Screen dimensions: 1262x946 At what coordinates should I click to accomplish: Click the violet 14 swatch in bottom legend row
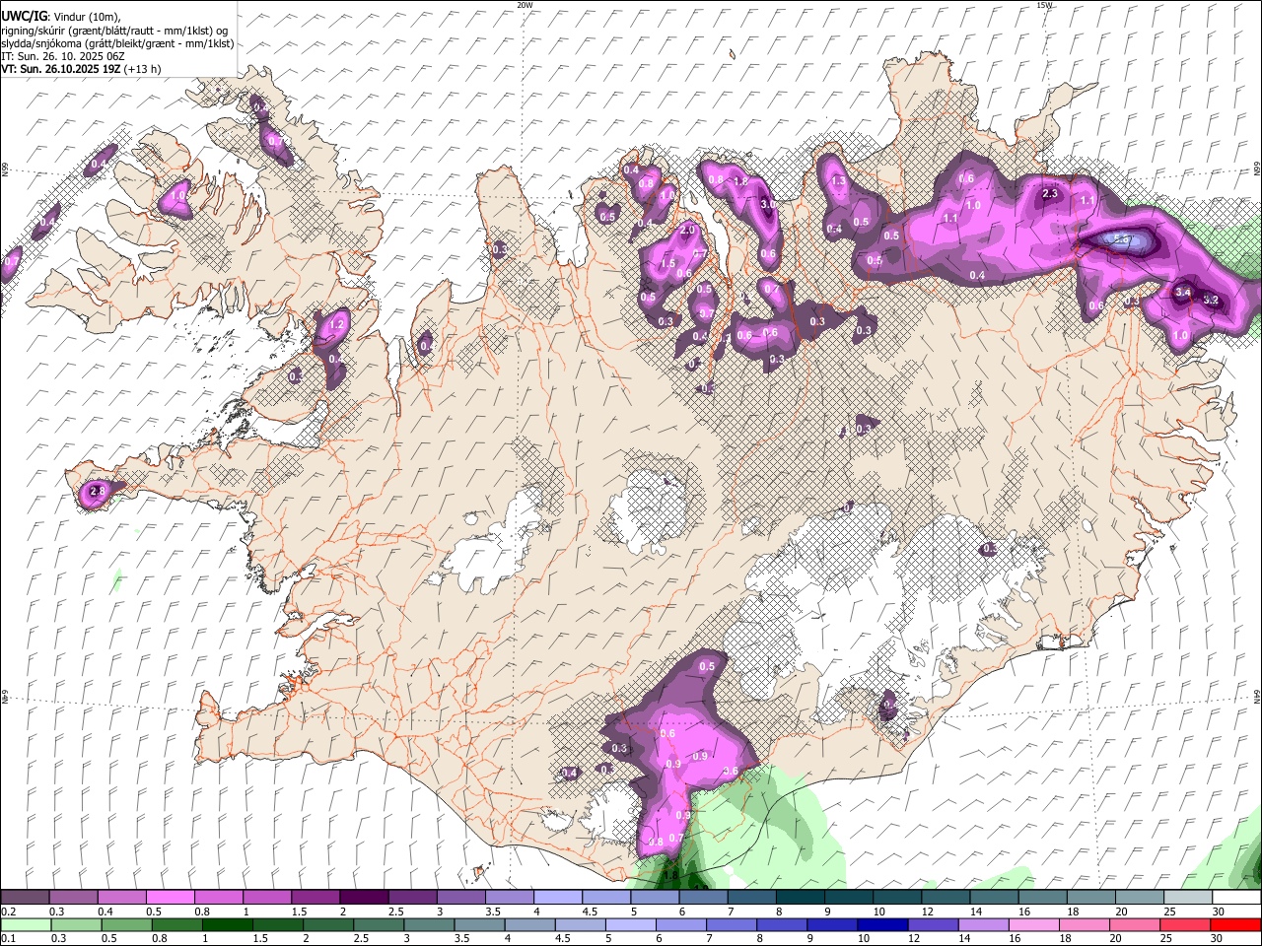point(985,925)
